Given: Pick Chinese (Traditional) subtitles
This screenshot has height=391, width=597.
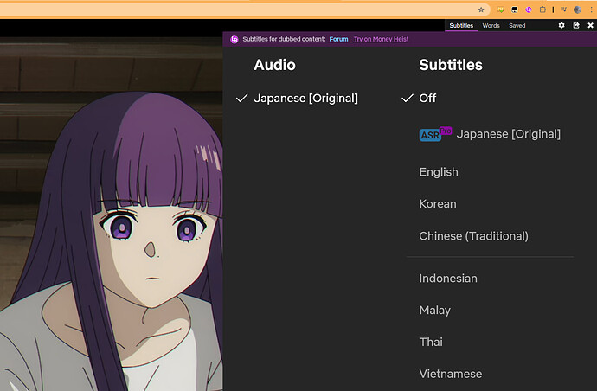Looking at the screenshot, I should point(473,236).
